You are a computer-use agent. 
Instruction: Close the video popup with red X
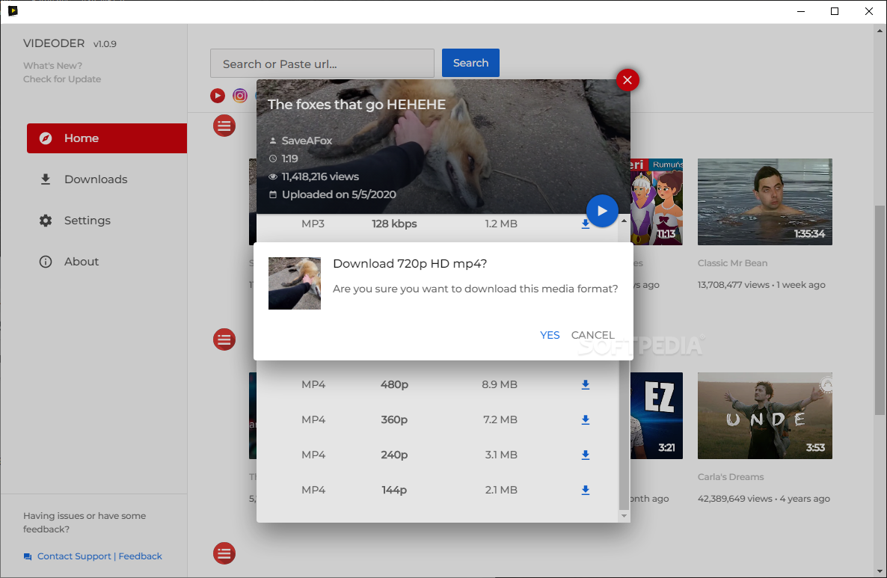627,80
